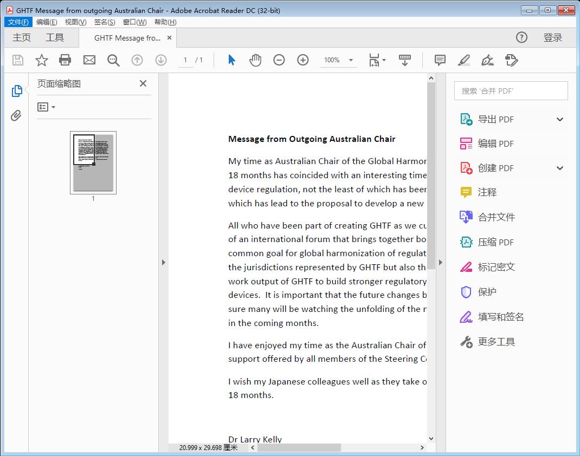Click the print icon in toolbar
The width and height of the screenshot is (580, 456).
tap(65, 60)
